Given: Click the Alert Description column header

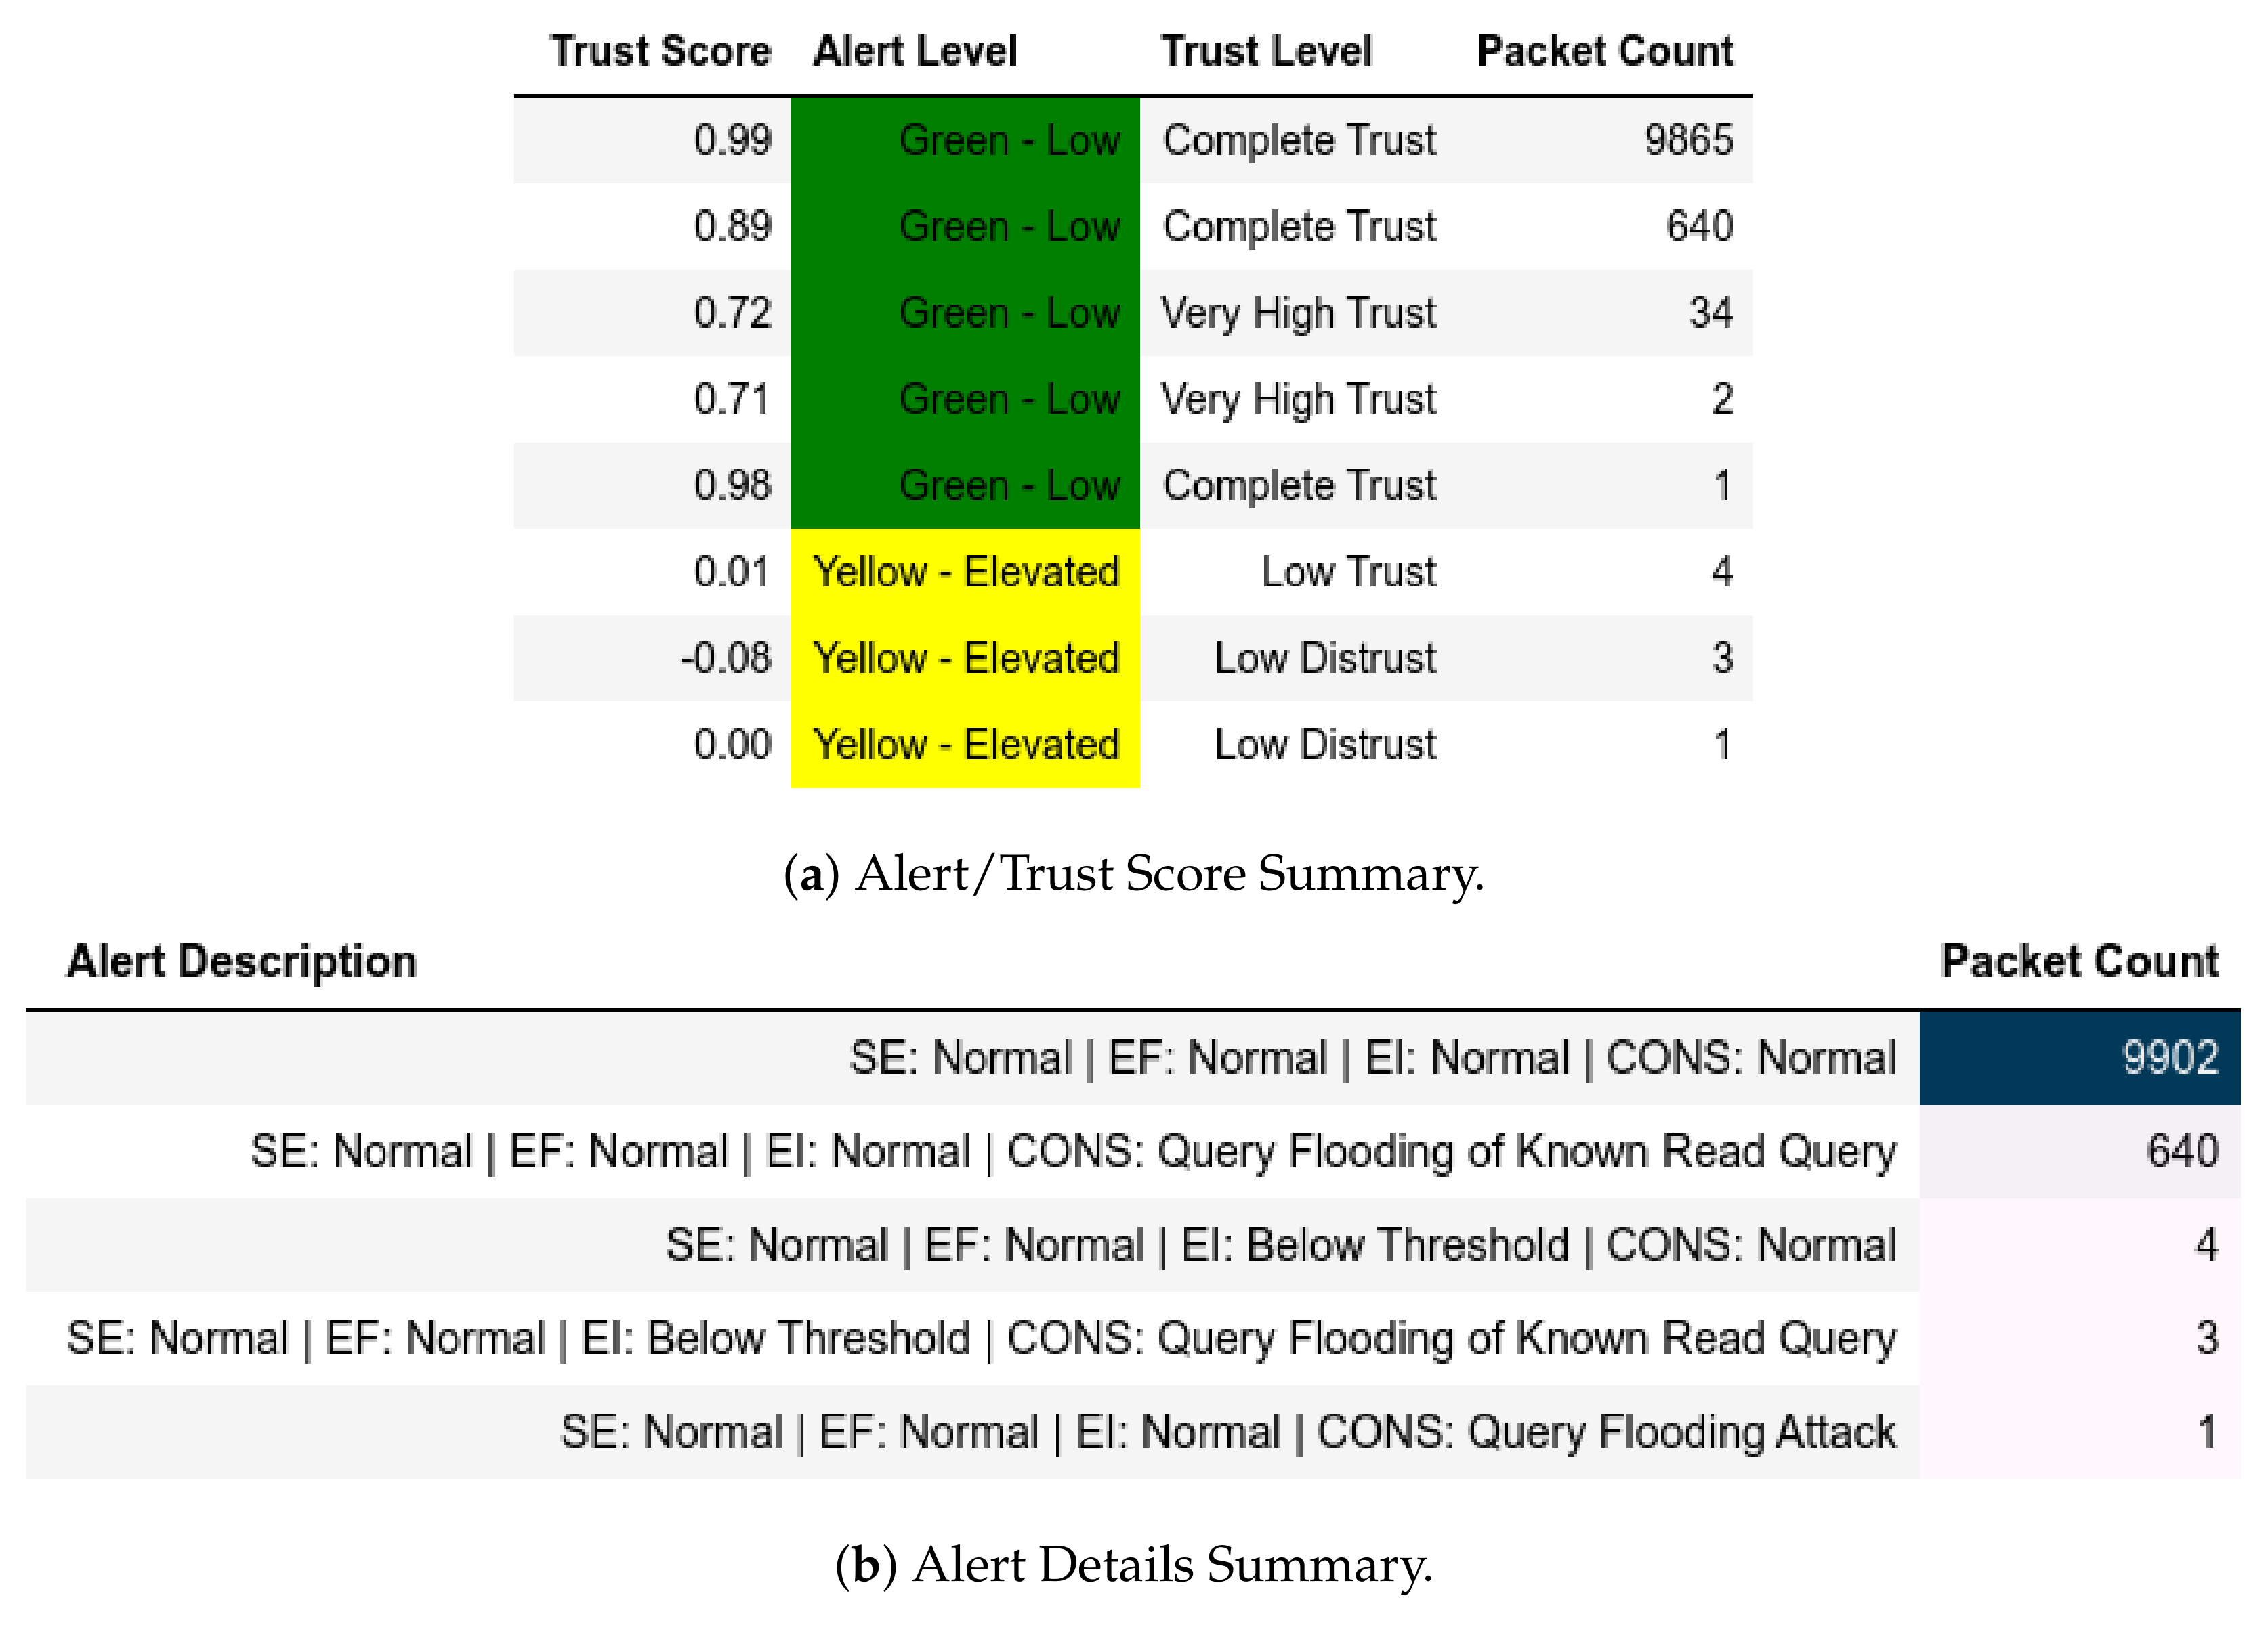Looking at the screenshot, I should pyautogui.click(x=242, y=961).
